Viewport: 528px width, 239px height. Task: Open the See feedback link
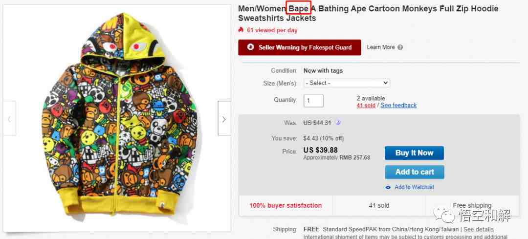coord(399,106)
